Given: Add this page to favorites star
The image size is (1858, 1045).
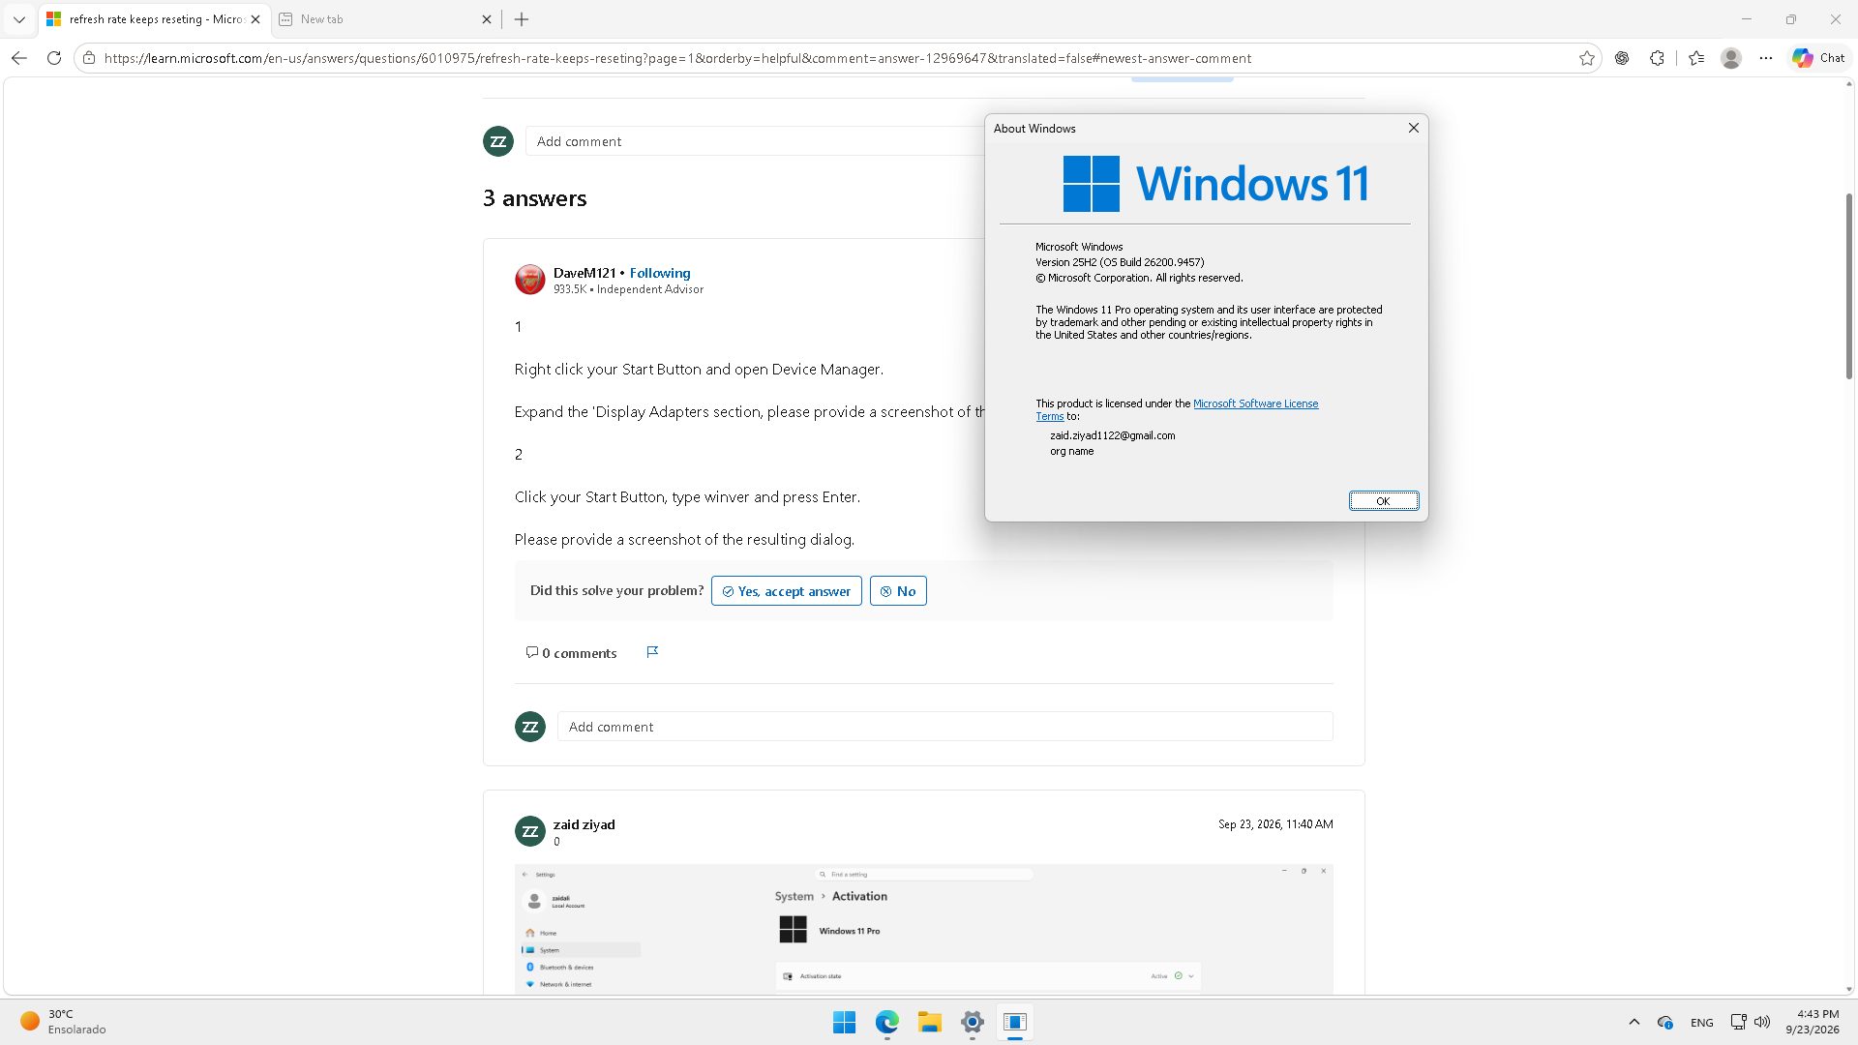Looking at the screenshot, I should (x=1587, y=58).
